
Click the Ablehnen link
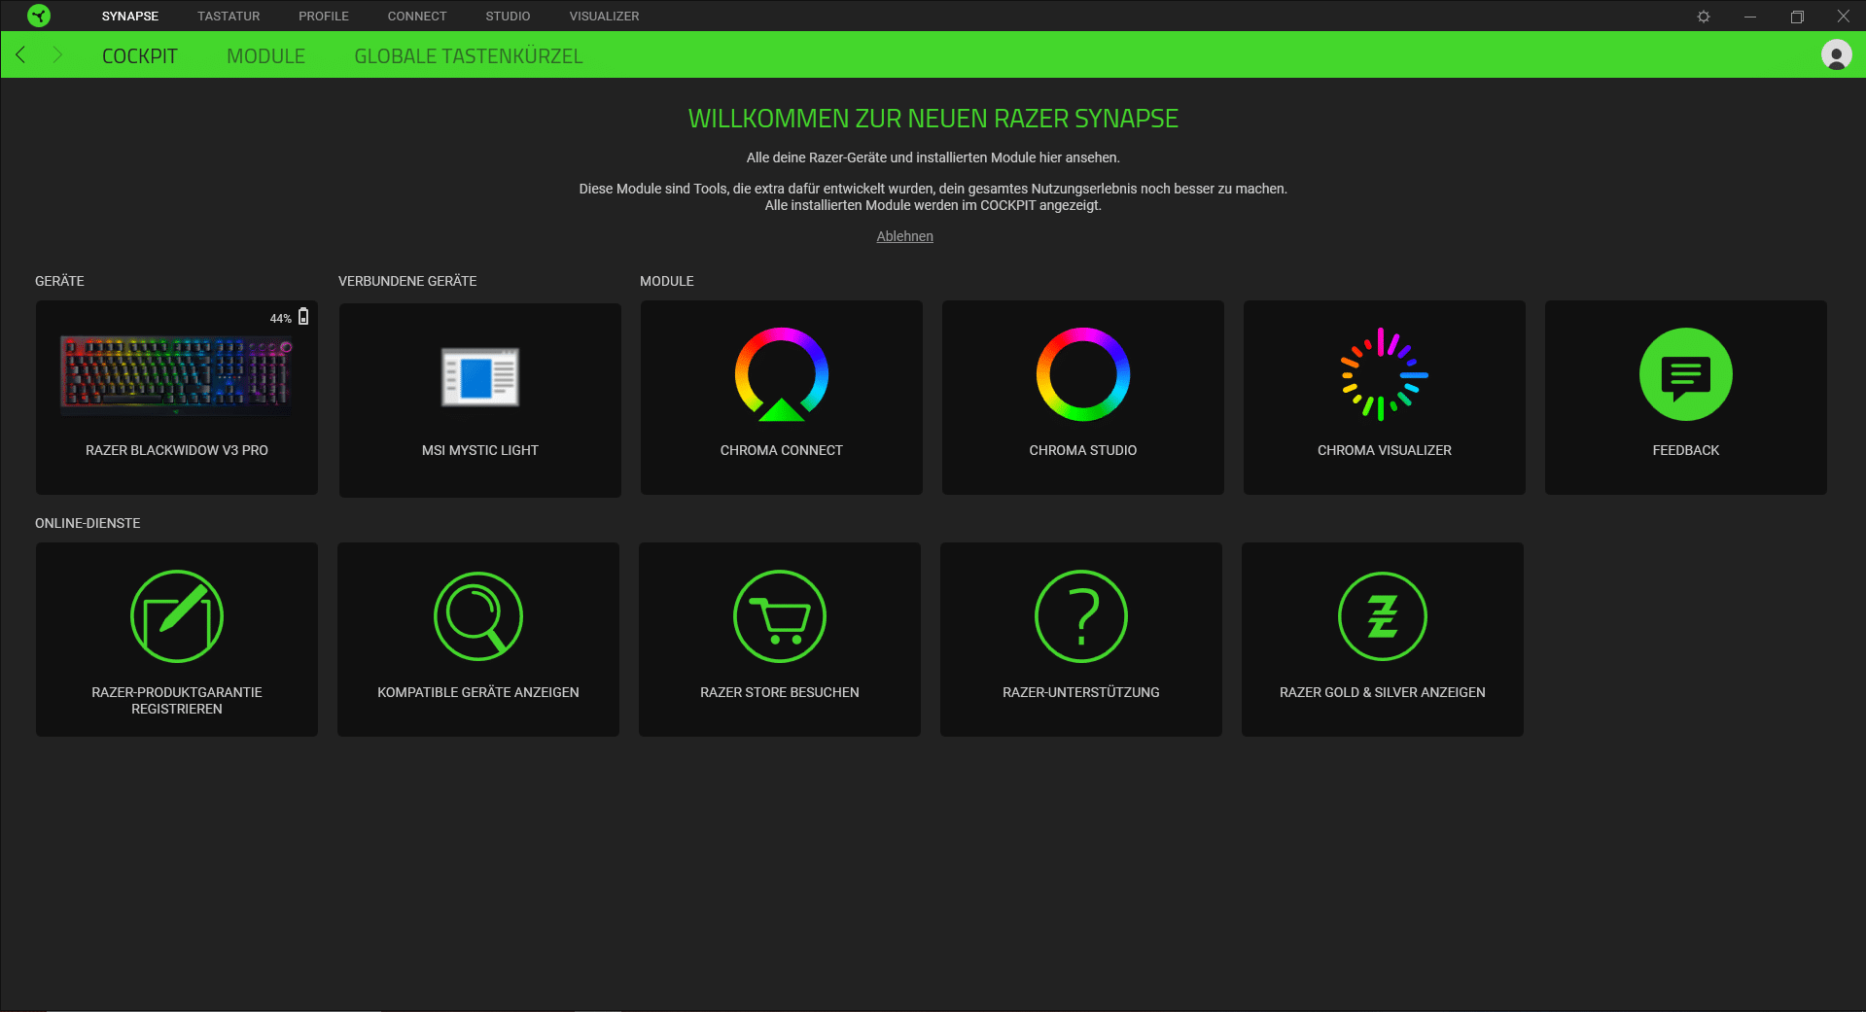(x=904, y=236)
